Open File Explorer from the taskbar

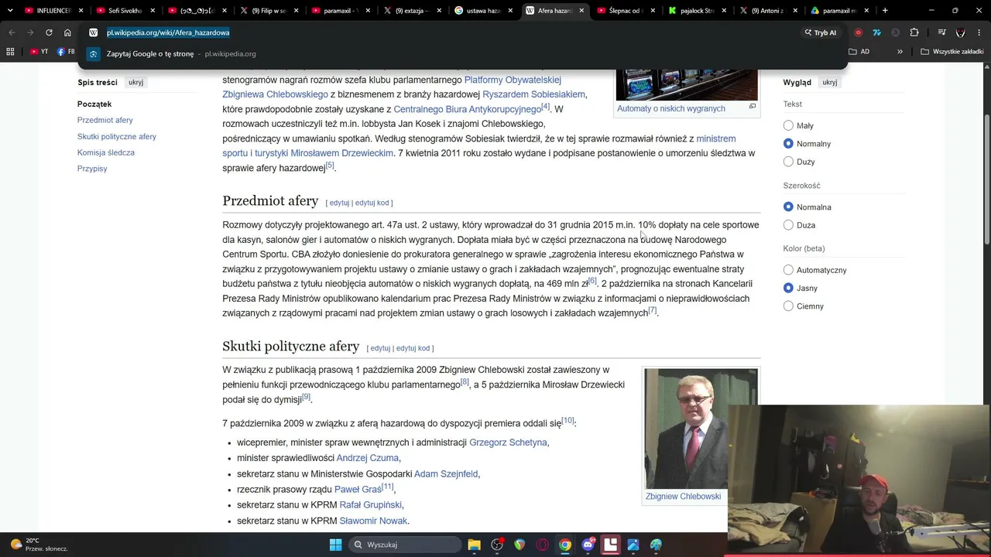(475, 545)
